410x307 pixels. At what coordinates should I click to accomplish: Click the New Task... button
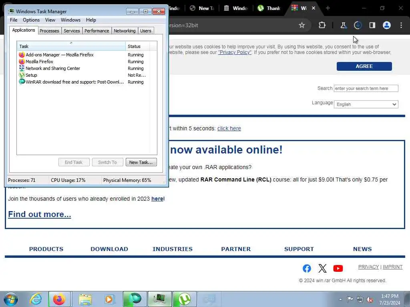pyautogui.click(x=141, y=162)
